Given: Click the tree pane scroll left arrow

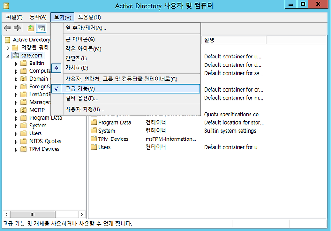Looking at the screenshot, I should (6, 214).
